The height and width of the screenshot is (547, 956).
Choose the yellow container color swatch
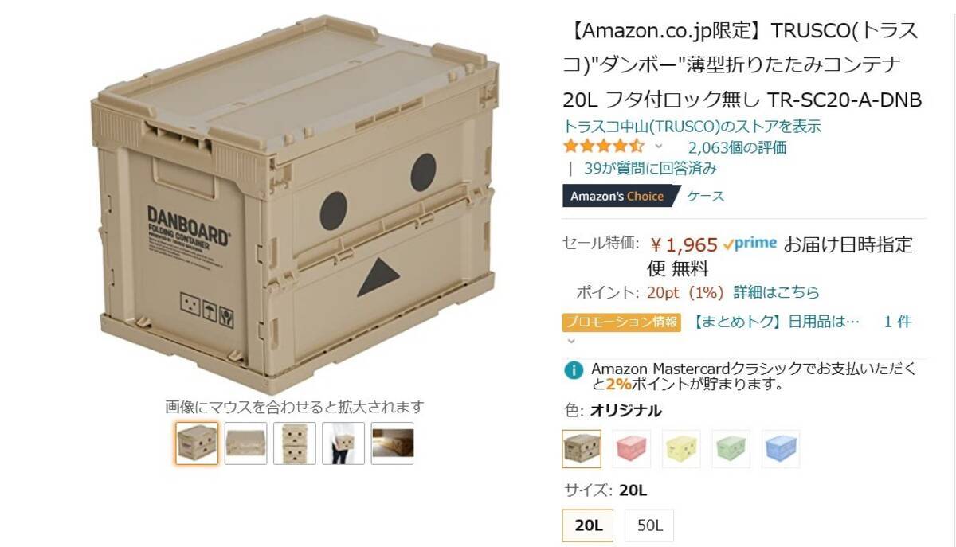pyautogui.click(x=681, y=449)
